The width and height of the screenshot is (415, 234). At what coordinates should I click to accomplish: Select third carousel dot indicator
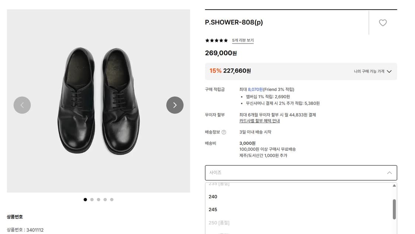[x=98, y=200]
